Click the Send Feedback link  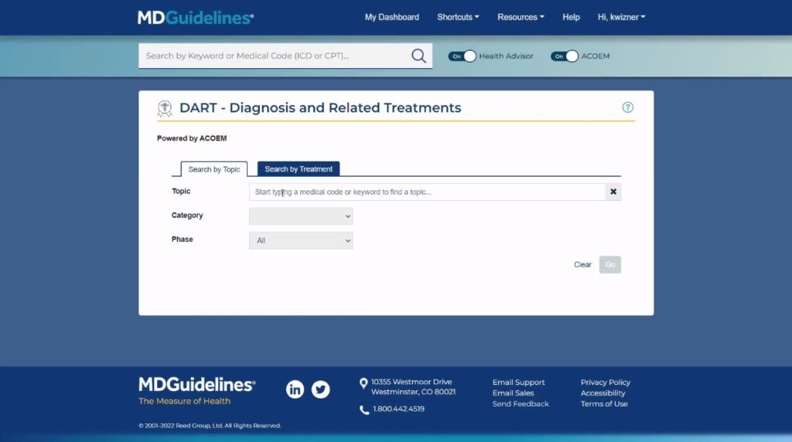(x=521, y=403)
